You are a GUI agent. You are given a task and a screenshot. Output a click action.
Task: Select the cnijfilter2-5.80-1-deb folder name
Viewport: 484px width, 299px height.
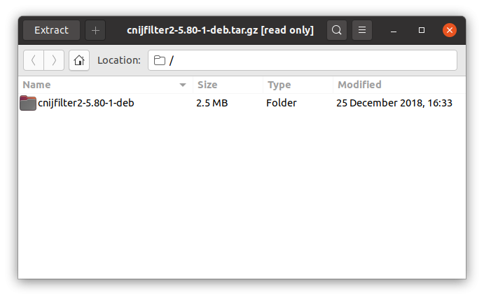click(x=86, y=103)
